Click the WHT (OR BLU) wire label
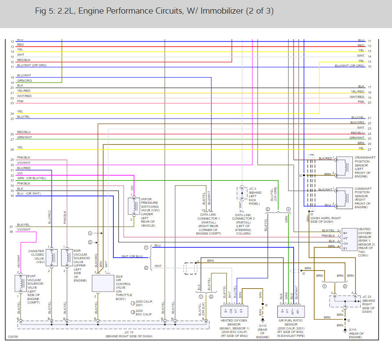Screen dimensions: 392x351 132,256
